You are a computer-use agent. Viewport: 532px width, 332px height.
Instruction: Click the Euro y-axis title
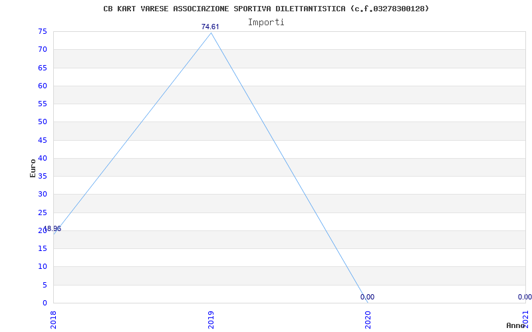tap(33, 168)
